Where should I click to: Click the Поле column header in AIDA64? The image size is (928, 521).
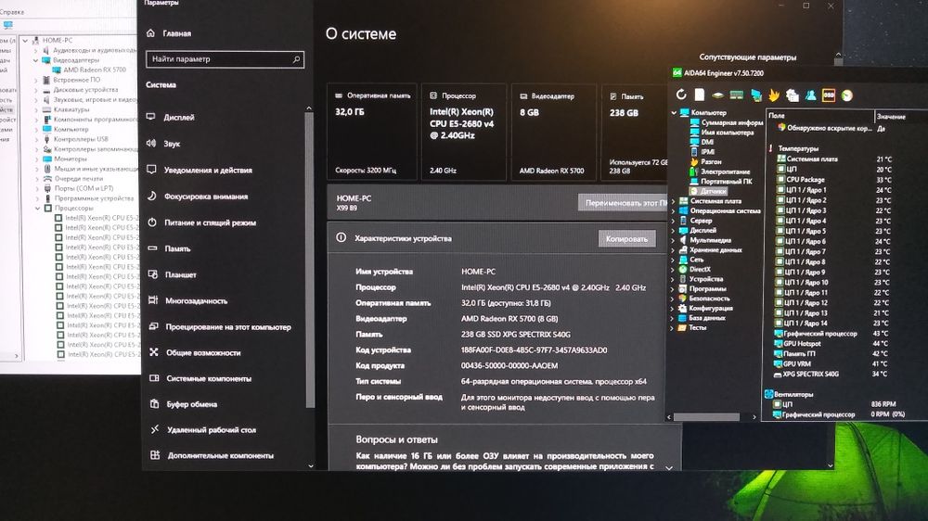point(820,116)
